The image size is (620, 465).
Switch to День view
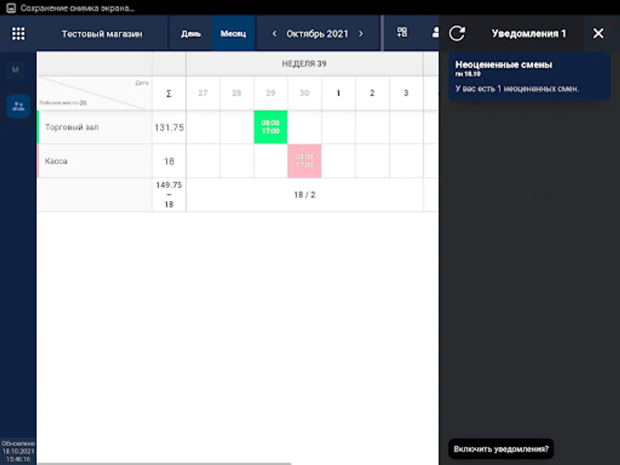pyautogui.click(x=191, y=34)
